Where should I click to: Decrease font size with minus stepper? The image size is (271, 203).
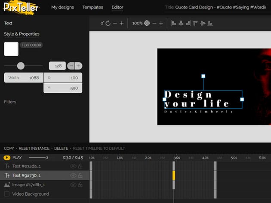(x=71, y=66)
